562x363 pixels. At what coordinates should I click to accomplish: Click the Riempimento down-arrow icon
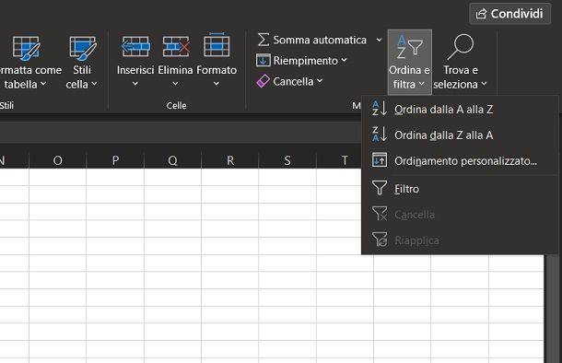263,61
